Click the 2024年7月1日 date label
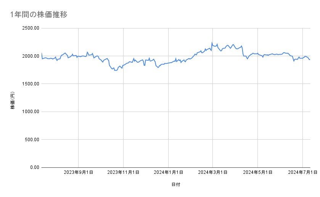The height and width of the screenshot is (197, 320). pos(302,173)
